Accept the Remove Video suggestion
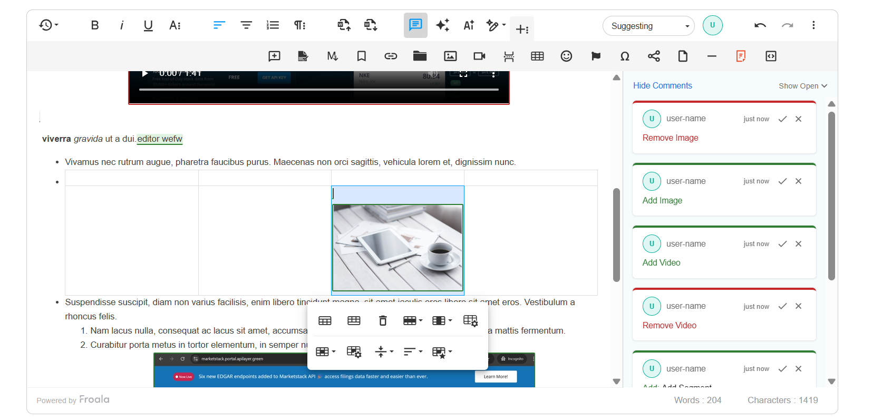The width and height of the screenshot is (882, 420). [x=782, y=306]
